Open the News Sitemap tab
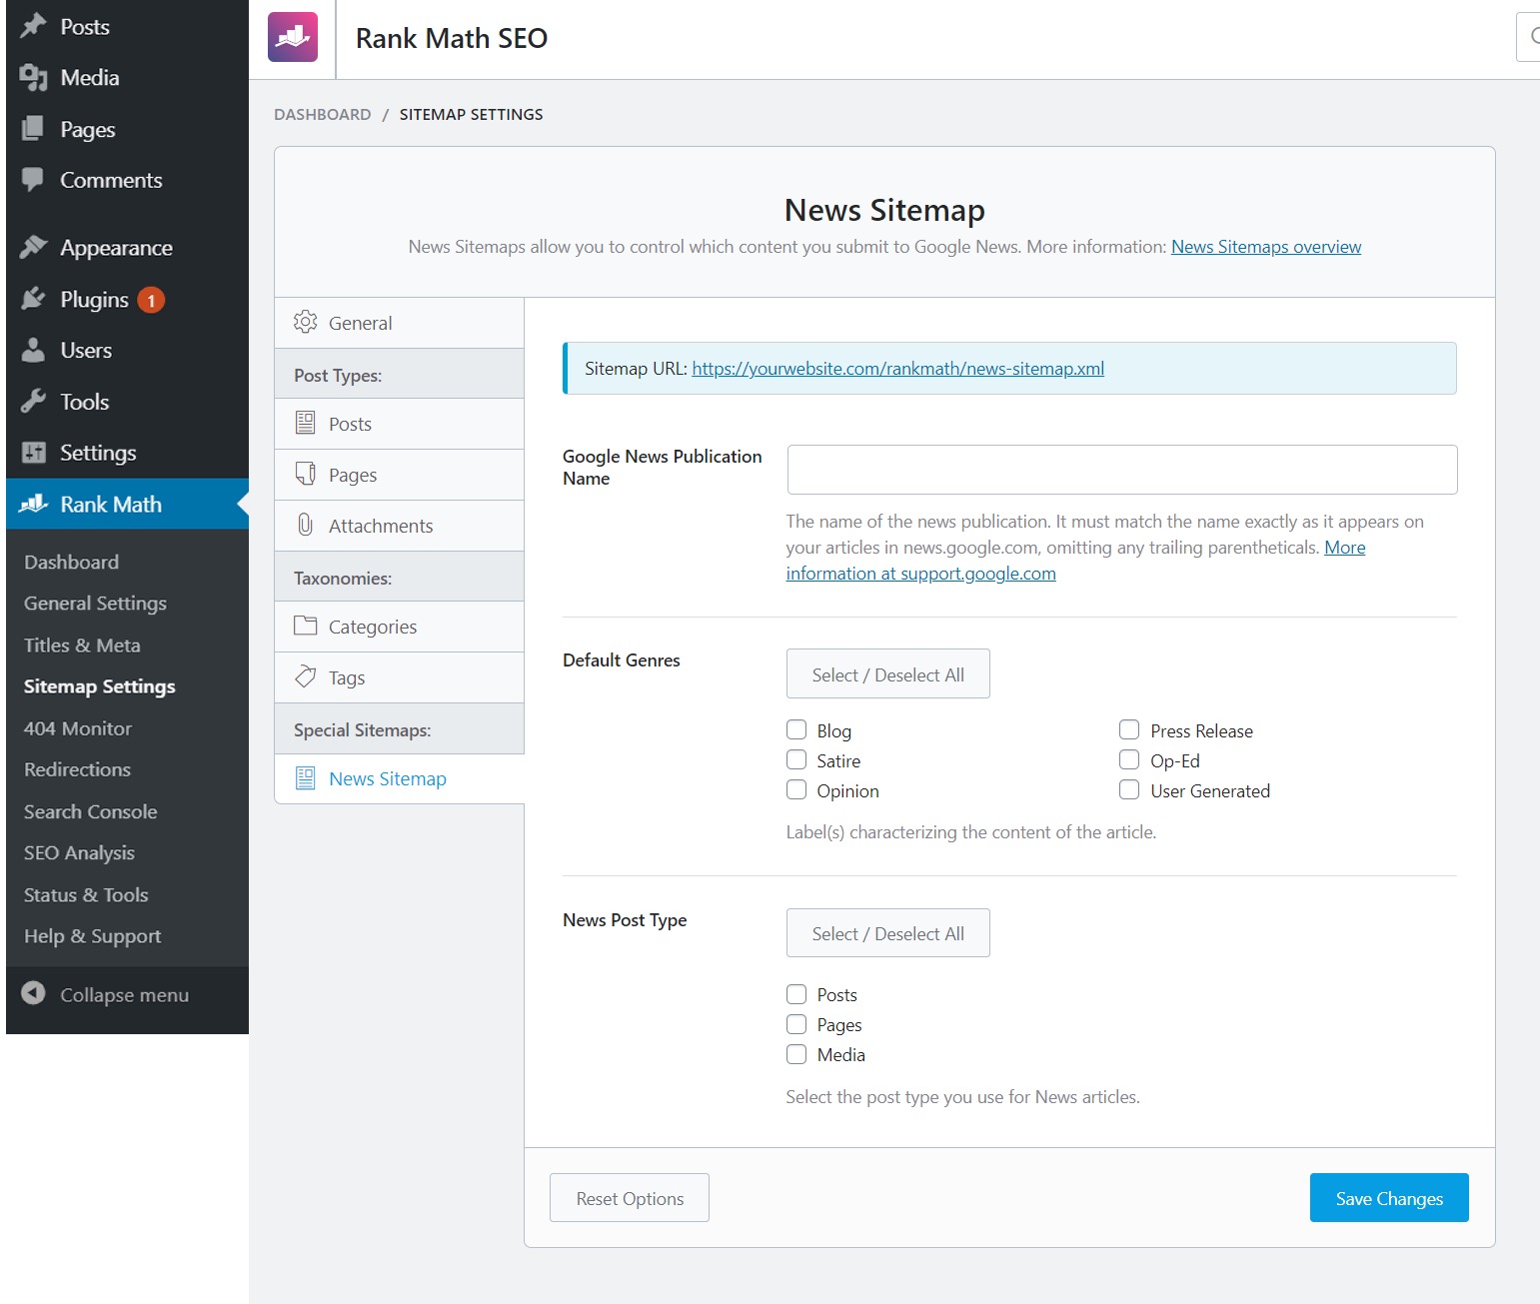 point(387,778)
